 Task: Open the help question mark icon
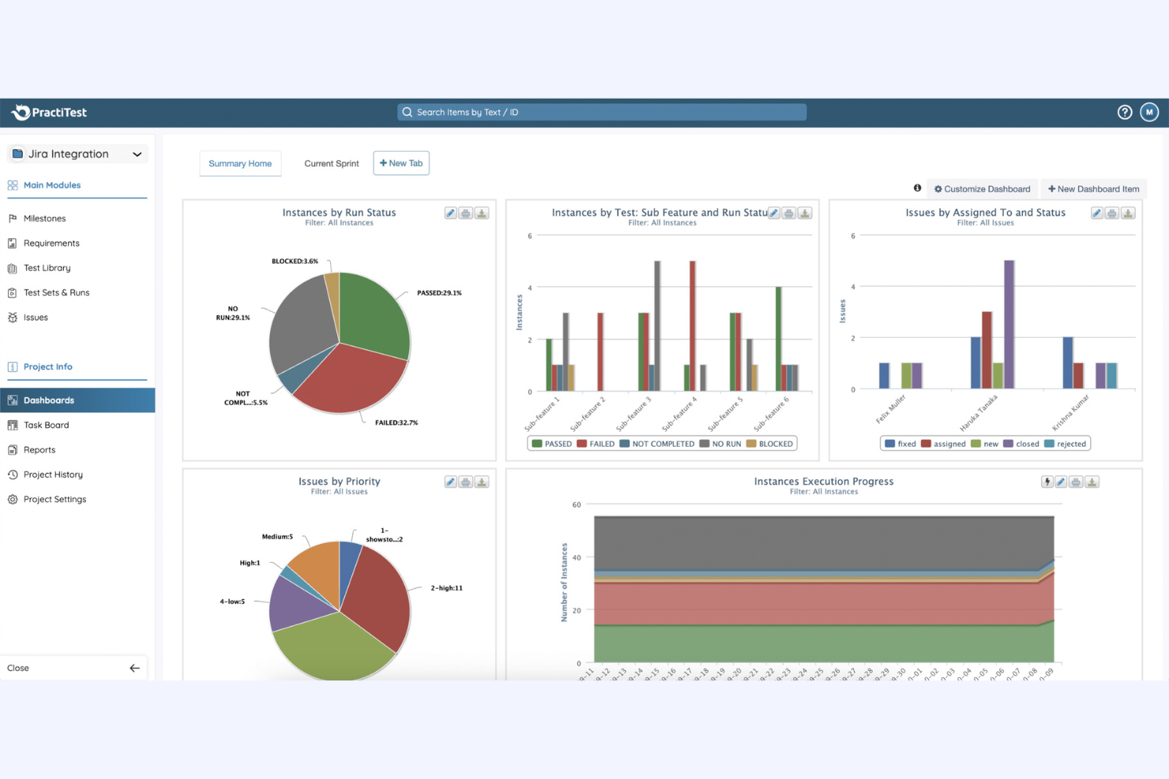(x=1125, y=111)
